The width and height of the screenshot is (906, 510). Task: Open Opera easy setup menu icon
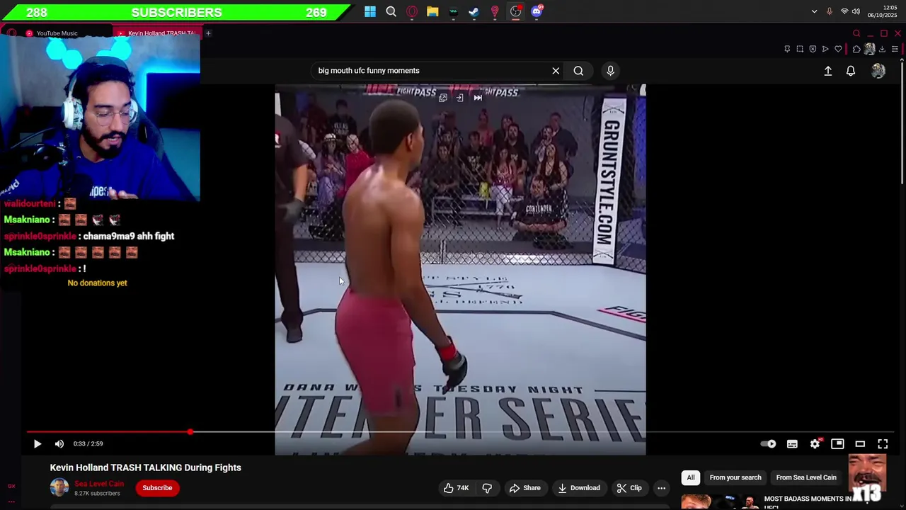click(895, 49)
